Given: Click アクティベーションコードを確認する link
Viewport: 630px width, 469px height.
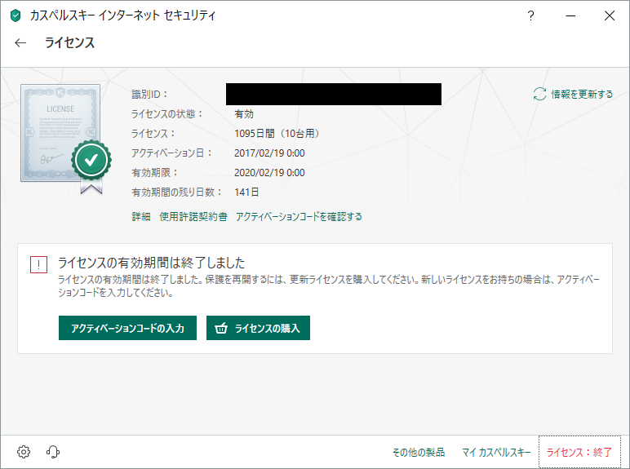Looking at the screenshot, I should [299, 217].
